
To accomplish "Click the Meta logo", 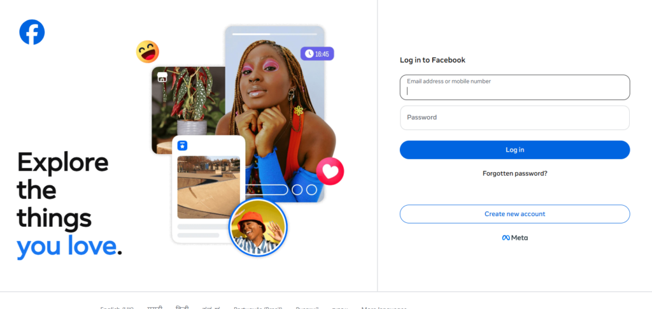I will click(x=514, y=238).
